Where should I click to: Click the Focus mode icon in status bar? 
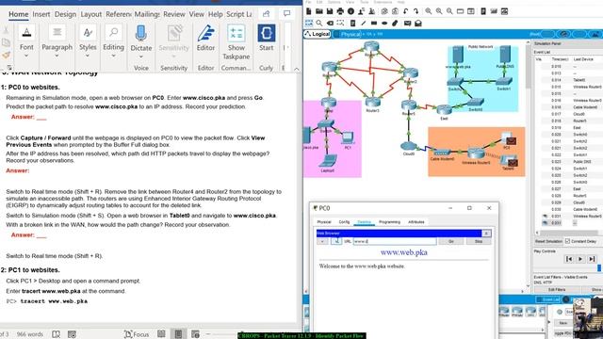click(x=137, y=334)
